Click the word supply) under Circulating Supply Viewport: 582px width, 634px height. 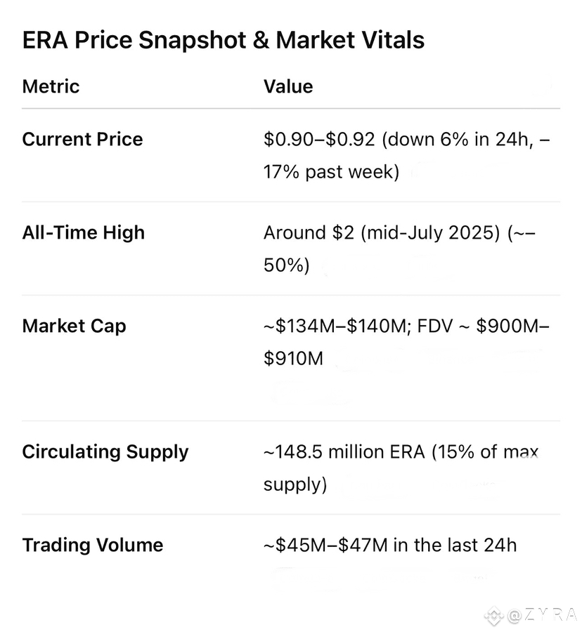pyautogui.click(x=295, y=484)
